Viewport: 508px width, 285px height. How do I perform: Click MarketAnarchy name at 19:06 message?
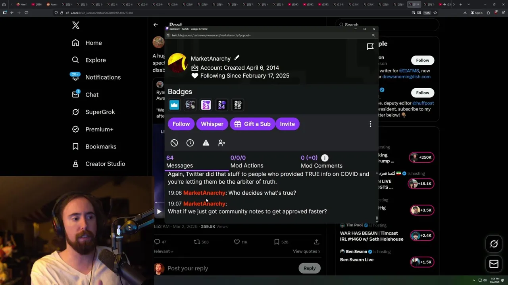coord(204,193)
